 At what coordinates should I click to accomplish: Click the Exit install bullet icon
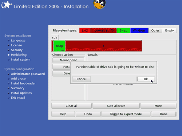pos(8,98)
